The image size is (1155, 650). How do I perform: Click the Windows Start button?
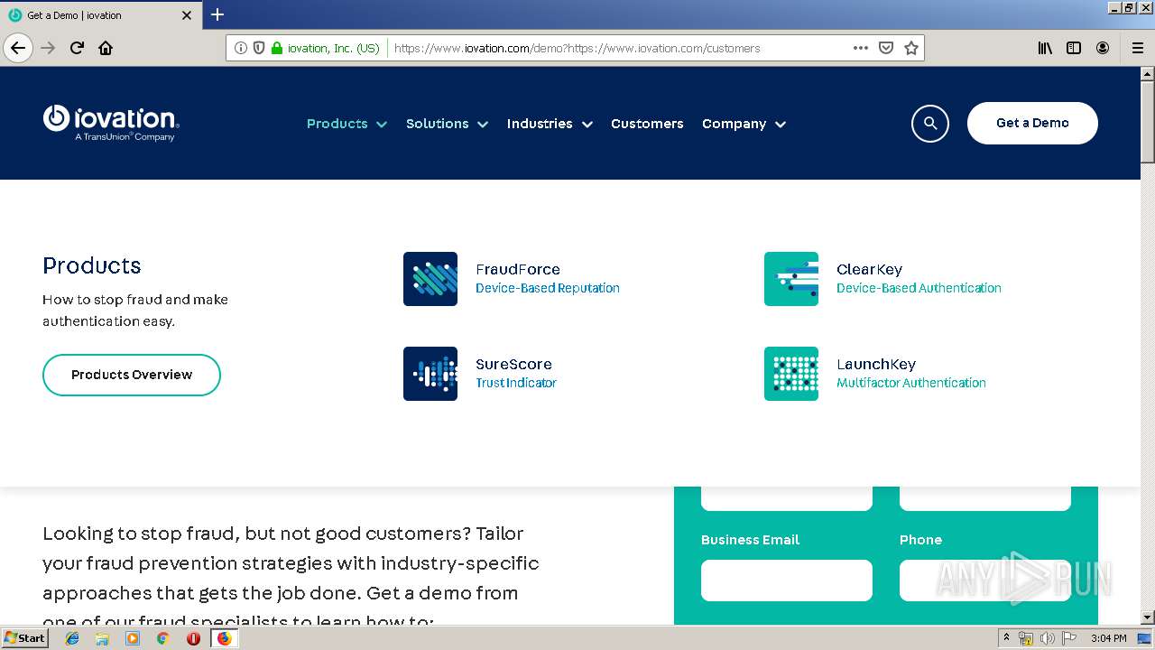coord(25,638)
